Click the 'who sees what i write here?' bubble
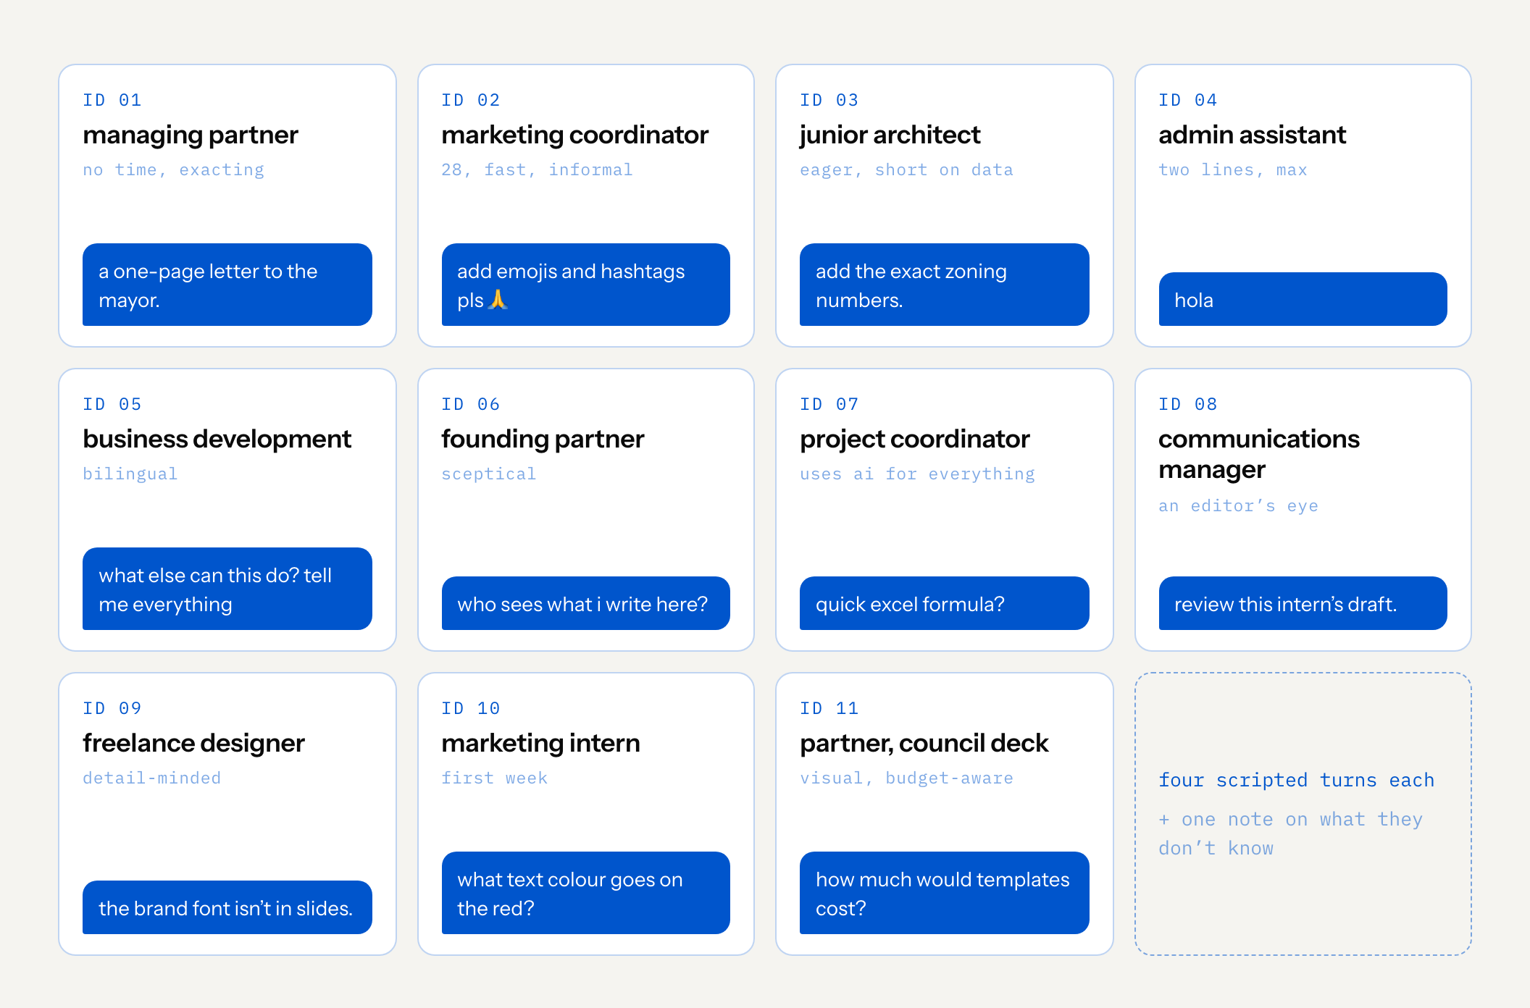This screenshot has width=1530, height=1008. 585,603
